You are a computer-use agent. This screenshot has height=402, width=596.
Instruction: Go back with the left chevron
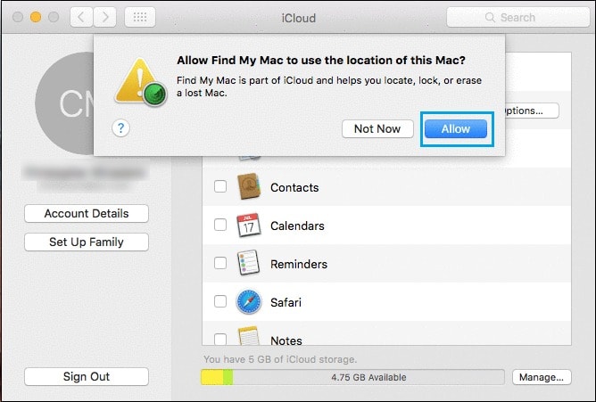(x=80, y=18)
